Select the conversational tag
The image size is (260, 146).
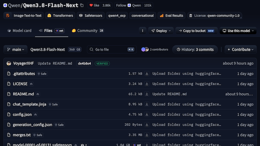click(x=142, y=15)
